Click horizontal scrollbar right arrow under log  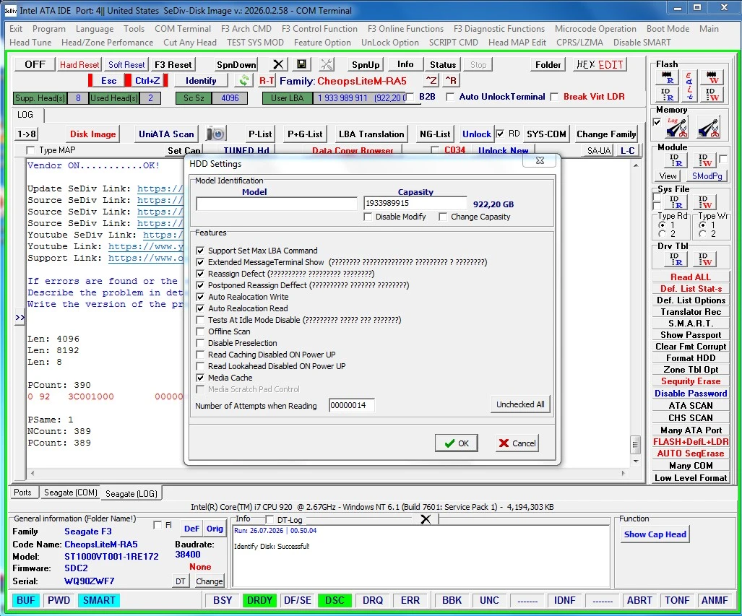(x=624, y=473)
